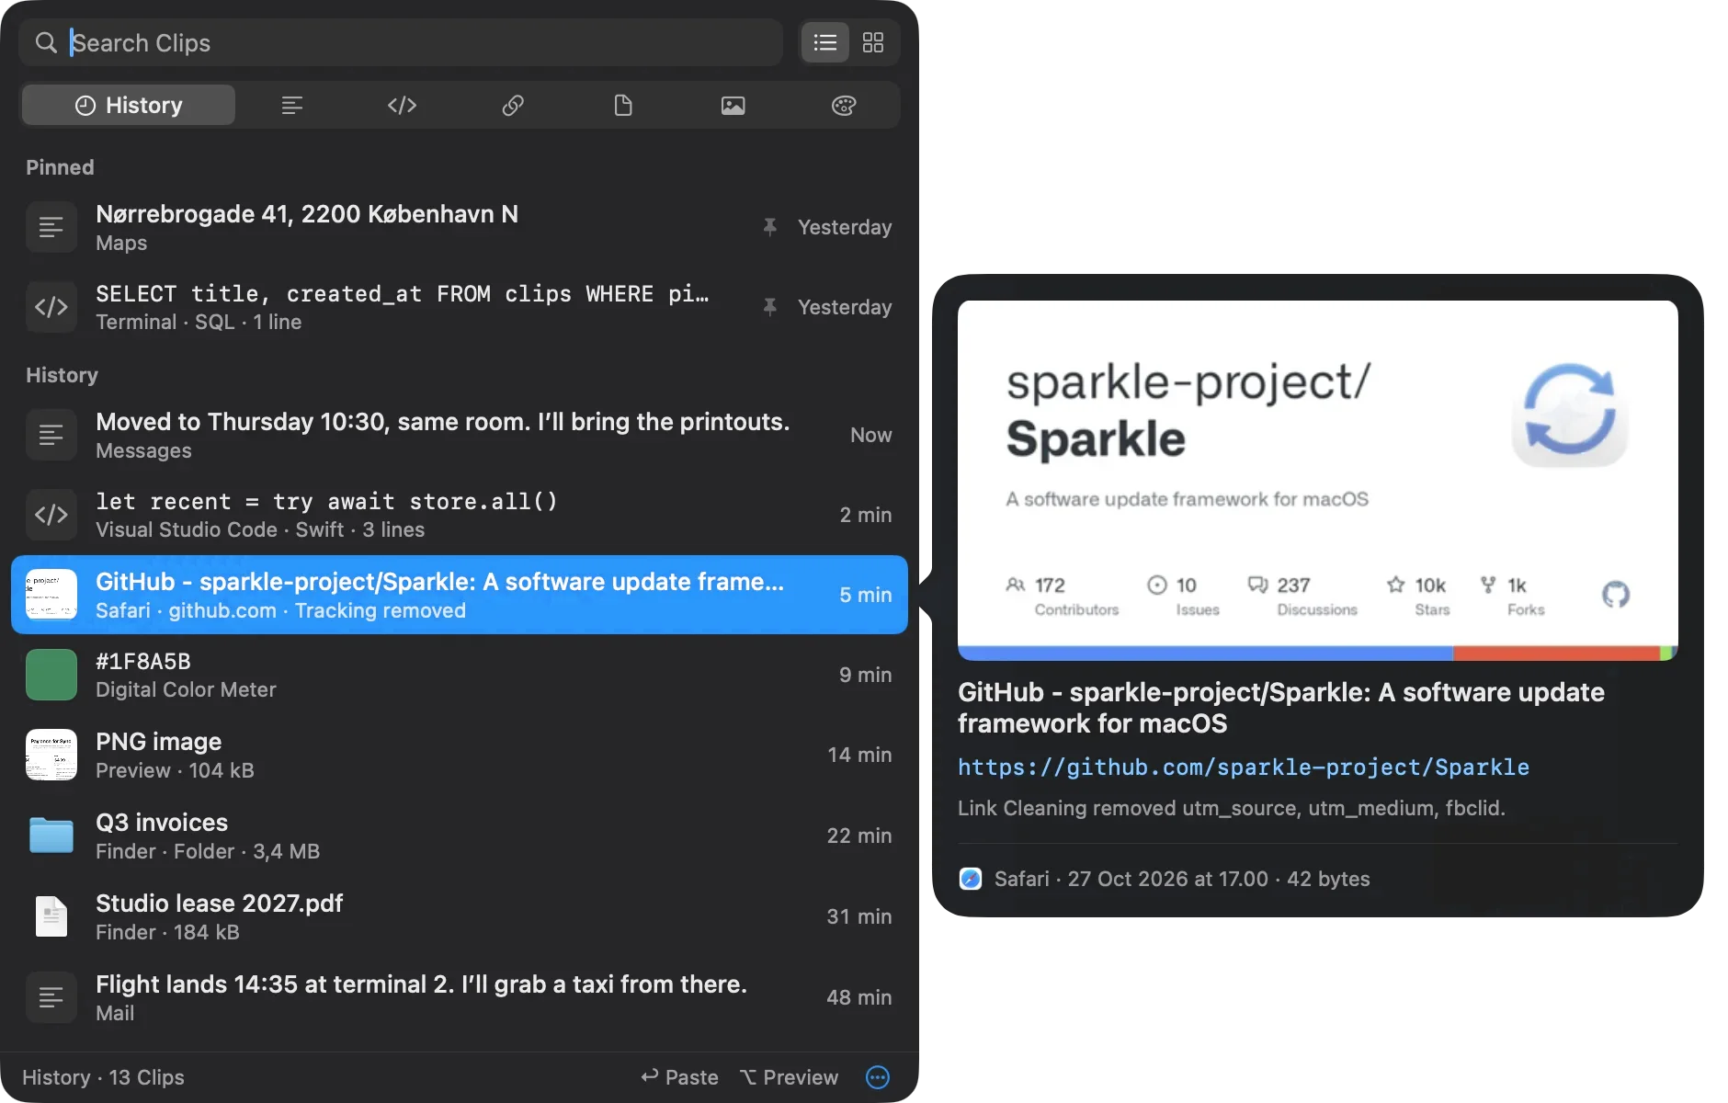1728x1103 pixels.
Task: Click the Q3 invoices folder icon
Action: pos(51,836)
